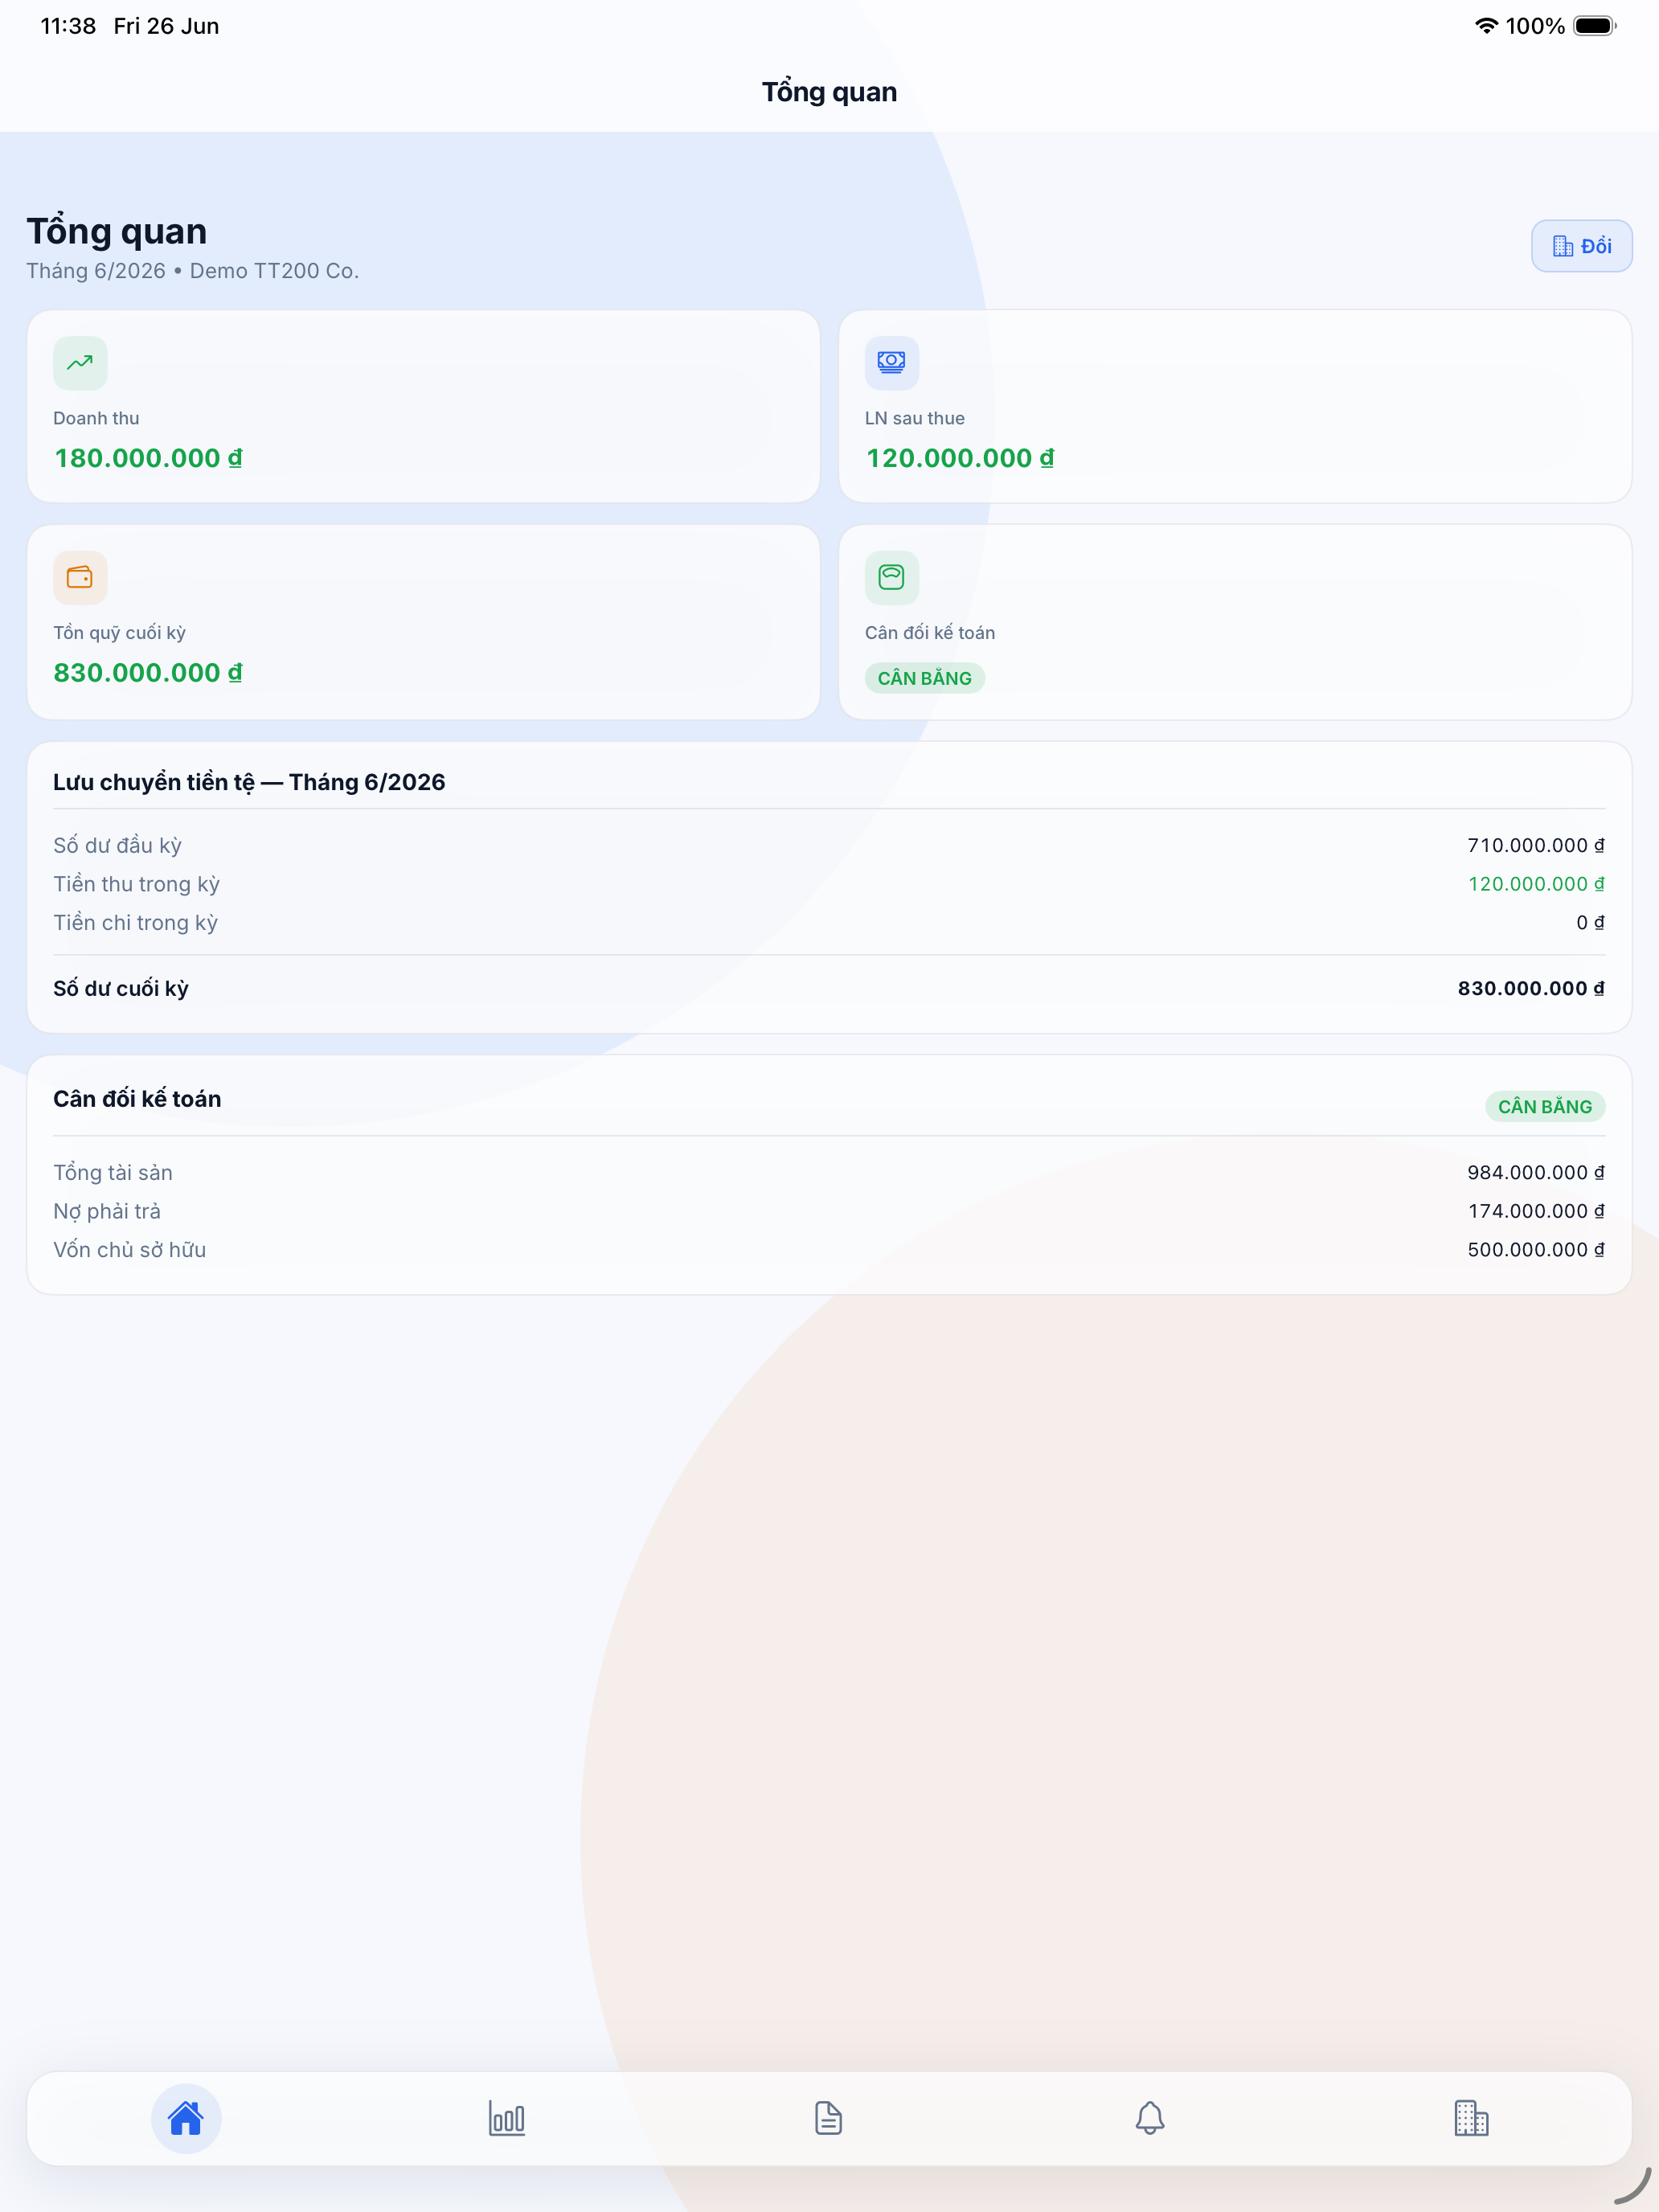Image resolution: width=1659 pixels, height=2212 pixels.
Task: Tap the battery status icon
Action: click(1595, 26)
